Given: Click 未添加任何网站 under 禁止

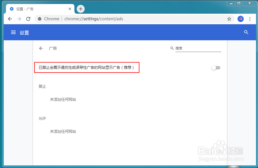Looking at the screenshot, I should pos(63,100).
